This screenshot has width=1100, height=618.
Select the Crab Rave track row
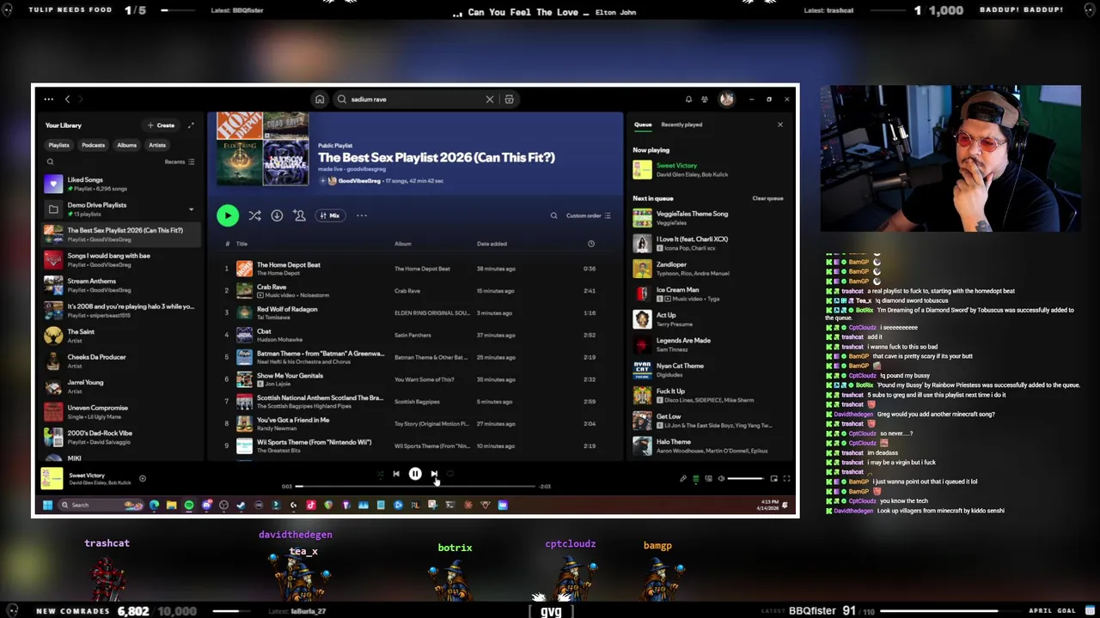(416, 291)
